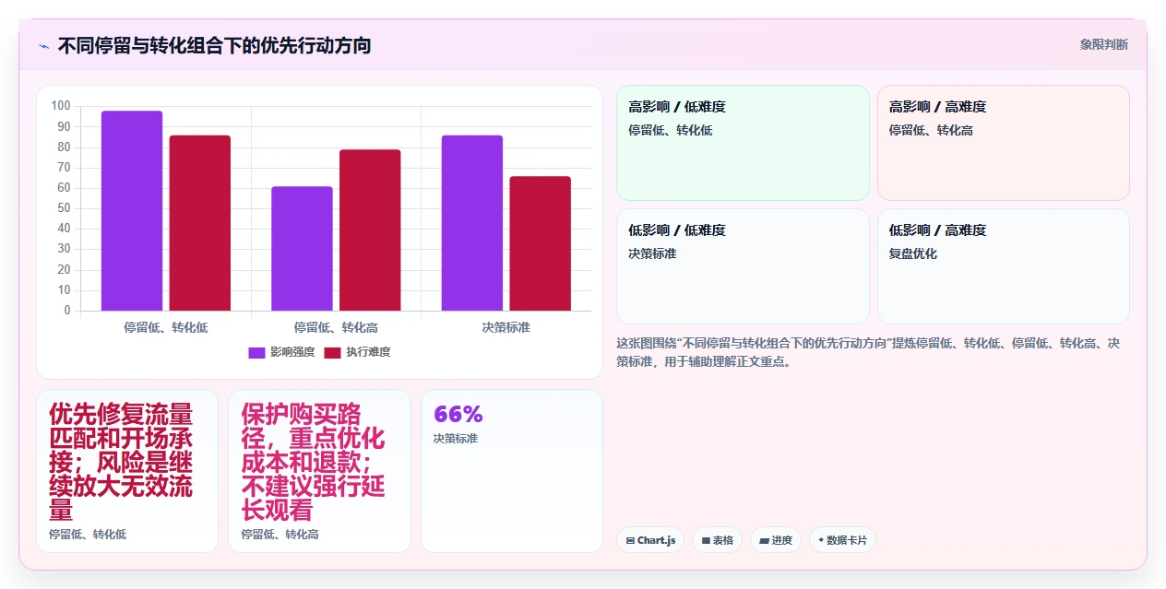Screen dimensions: 1166x589
Task: Click the Chart.js tag pill
Action: [x=650, y=540]
